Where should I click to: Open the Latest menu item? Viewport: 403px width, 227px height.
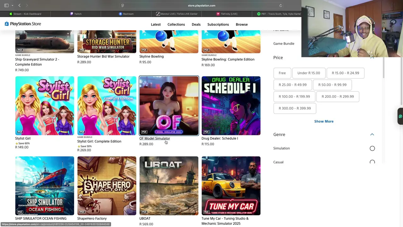click(156, 24)
